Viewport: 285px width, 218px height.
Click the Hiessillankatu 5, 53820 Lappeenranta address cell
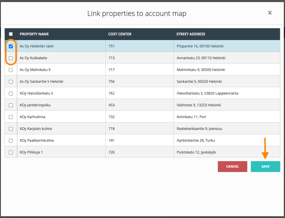(207, 93)
